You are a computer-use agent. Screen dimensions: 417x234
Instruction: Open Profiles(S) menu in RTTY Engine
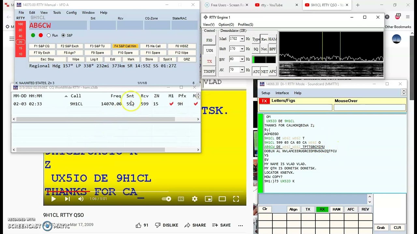(x=246, y=25)
